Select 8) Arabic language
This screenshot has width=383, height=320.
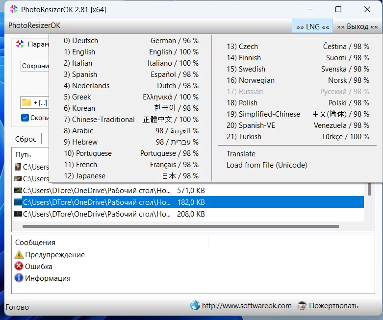coord(131,130)
